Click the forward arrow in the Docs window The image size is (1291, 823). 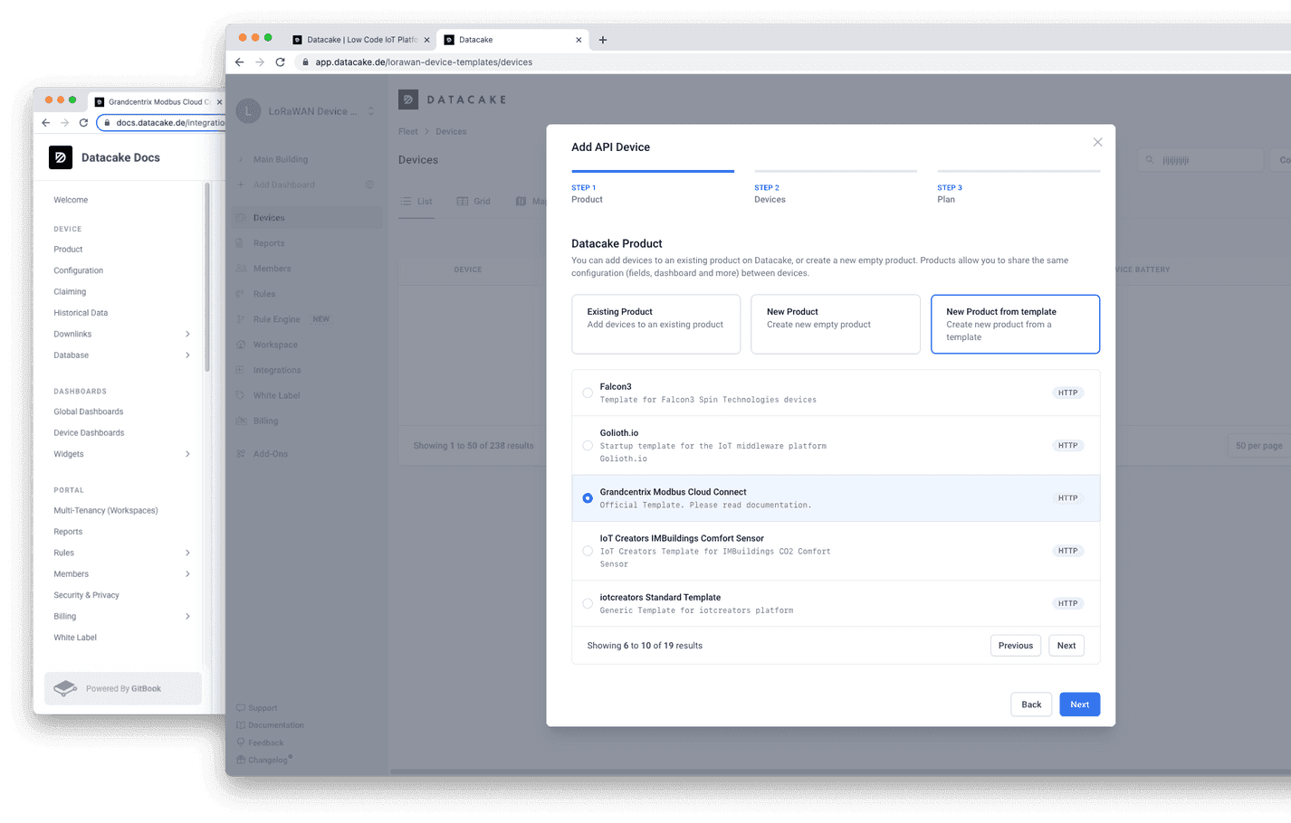pos(64,122)
